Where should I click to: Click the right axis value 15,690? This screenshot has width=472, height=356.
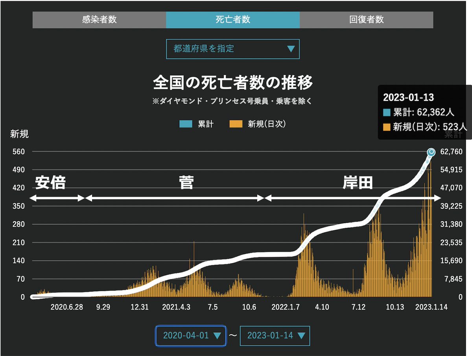pyautogui.click(x=452, y=261)
